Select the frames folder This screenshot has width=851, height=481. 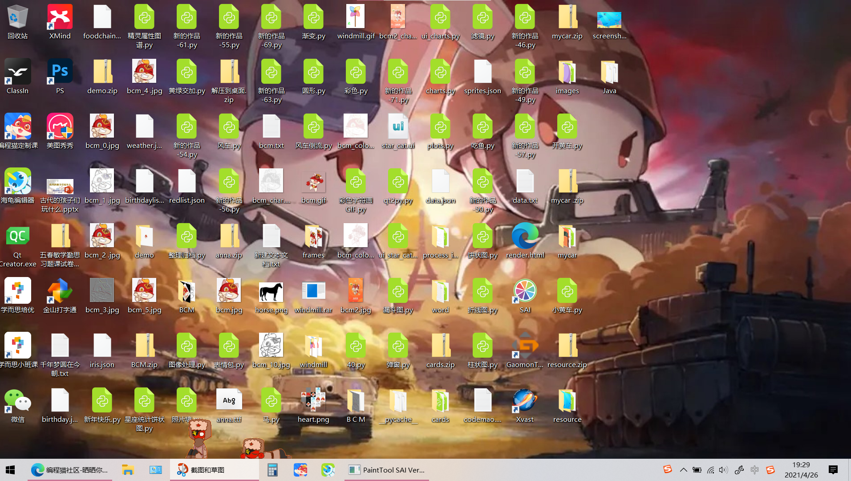(x=314, y=240)
